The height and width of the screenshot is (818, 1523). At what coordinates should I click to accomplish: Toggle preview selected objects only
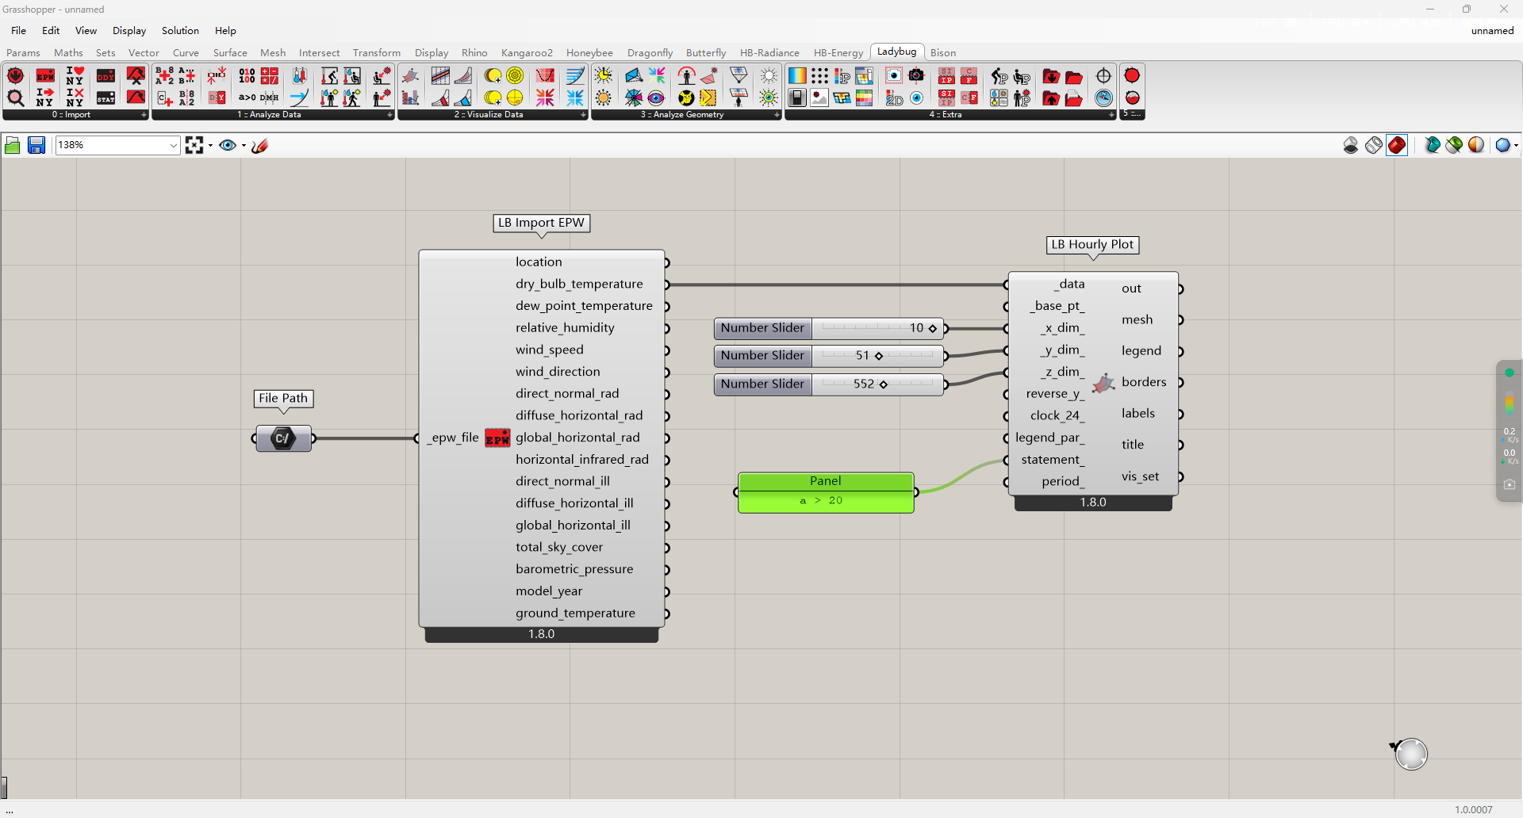(x=1454, y=145)
